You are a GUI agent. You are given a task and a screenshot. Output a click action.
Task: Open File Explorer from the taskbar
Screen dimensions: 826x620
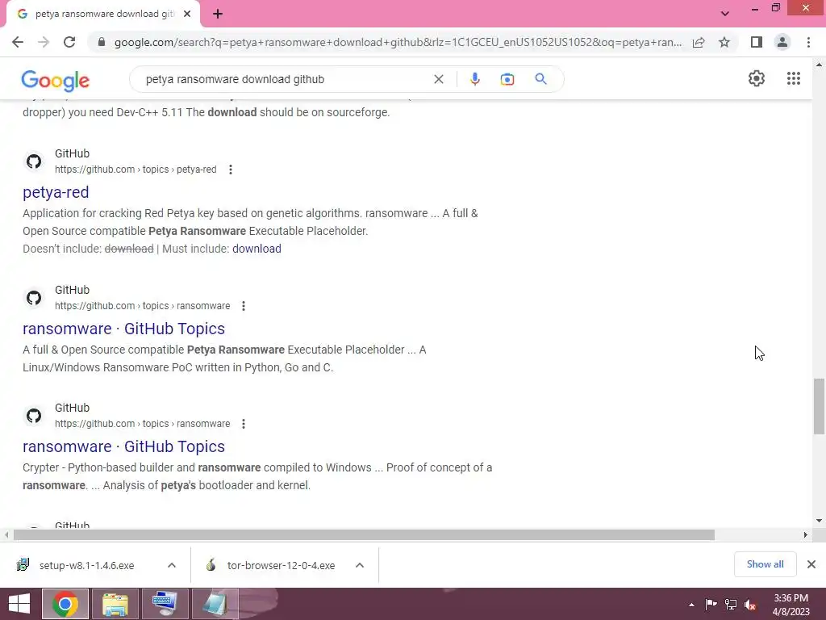(x=115, y=604)
